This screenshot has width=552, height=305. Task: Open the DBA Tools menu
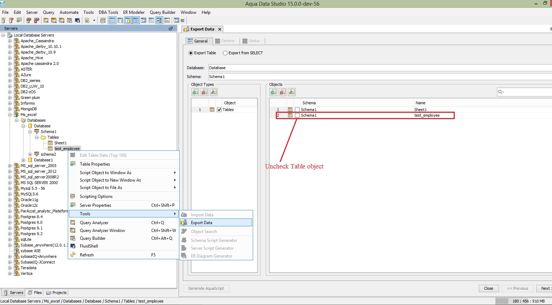tap(108, 12)
